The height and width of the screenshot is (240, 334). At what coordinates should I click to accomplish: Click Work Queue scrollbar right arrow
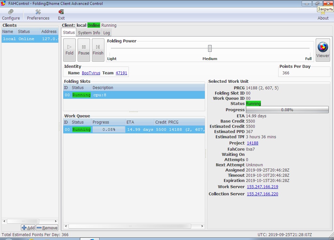point(202,226)
